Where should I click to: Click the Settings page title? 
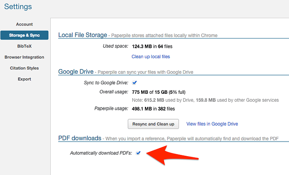pyautogui.click(x=18, y=7)
